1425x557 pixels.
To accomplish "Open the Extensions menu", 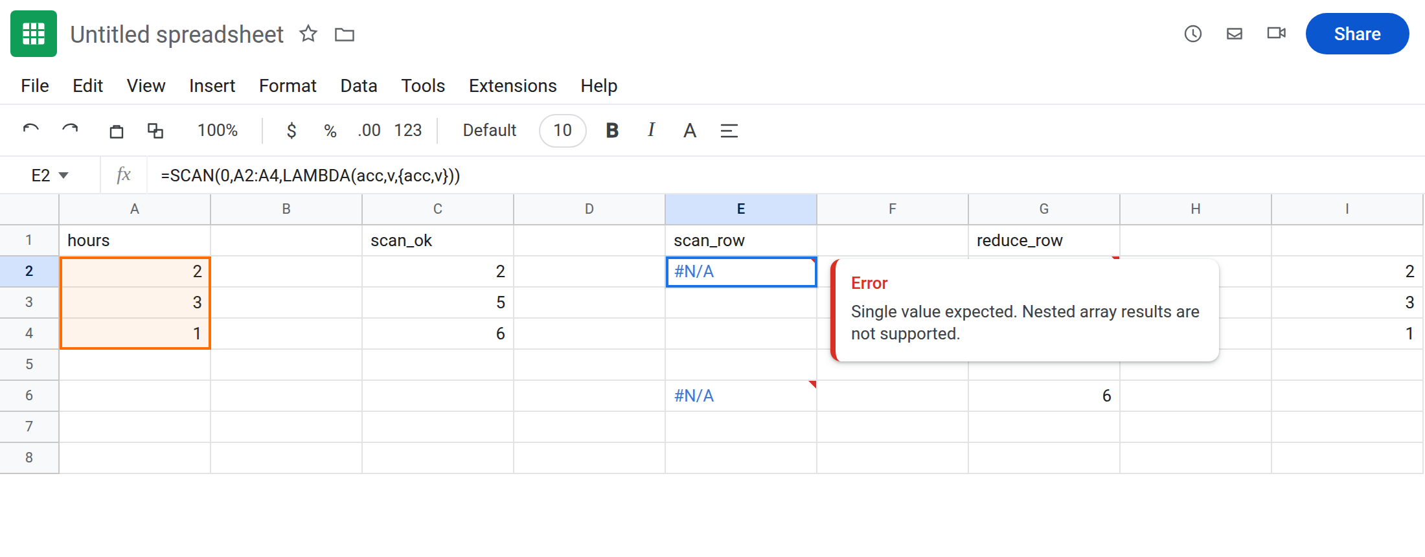I will [x=513, y=85].
